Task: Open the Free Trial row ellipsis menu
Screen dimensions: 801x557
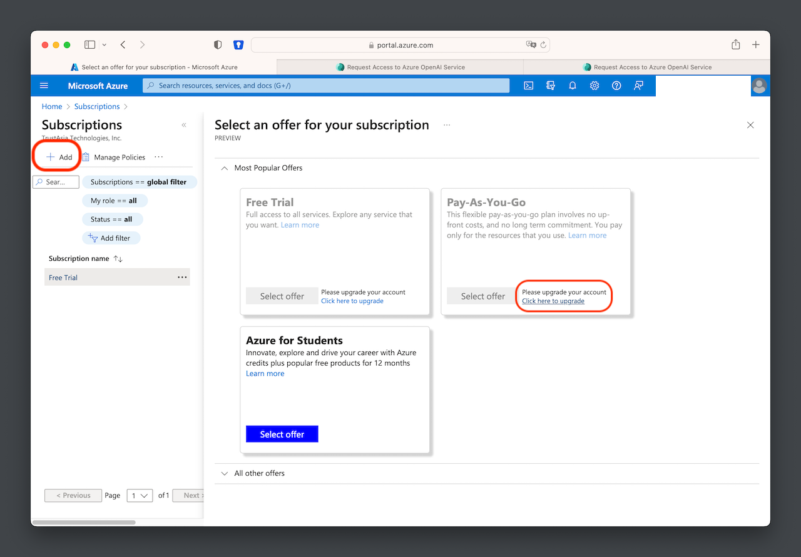Action: pos(182,277)
